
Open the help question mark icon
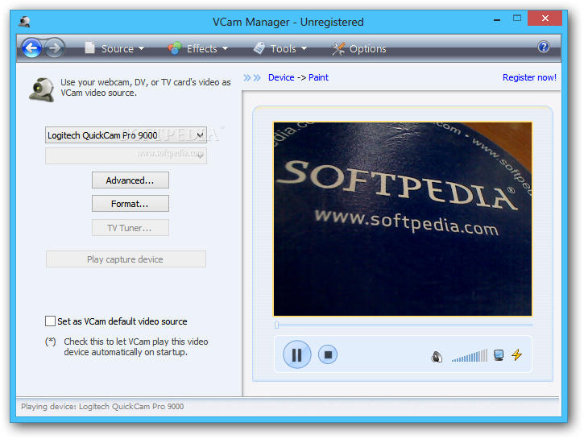(x=544, y=47)
